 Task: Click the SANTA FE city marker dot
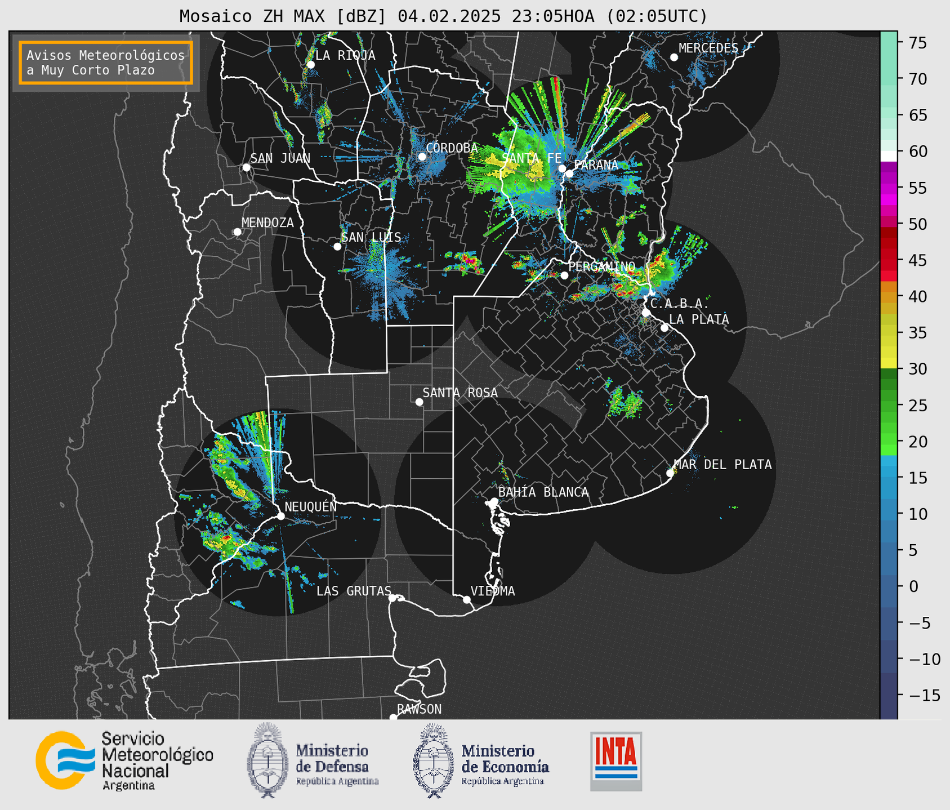[x=562, y=168]
